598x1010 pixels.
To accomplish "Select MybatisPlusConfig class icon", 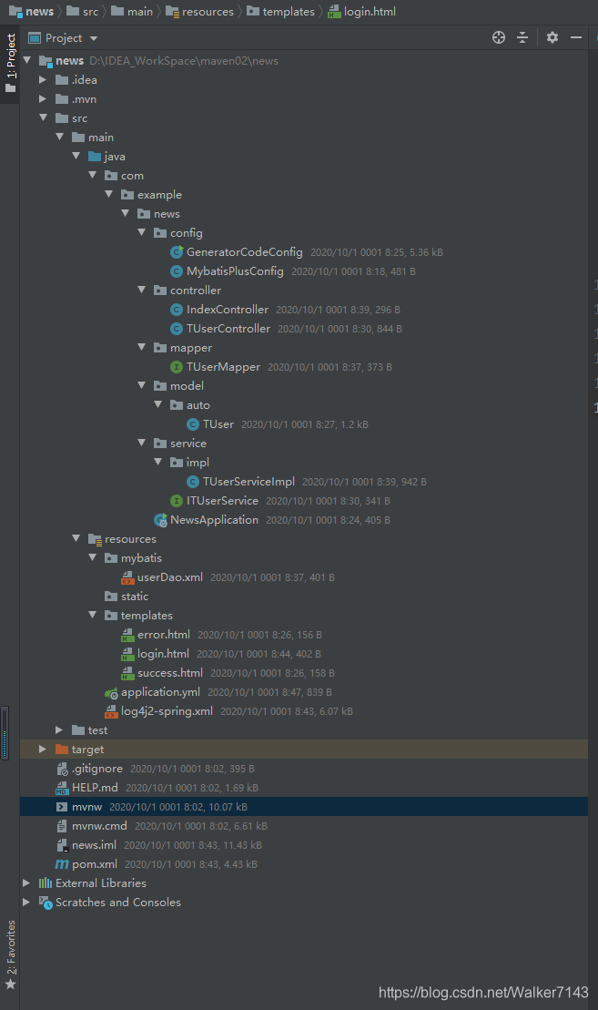I will click(x=177, y=271).
